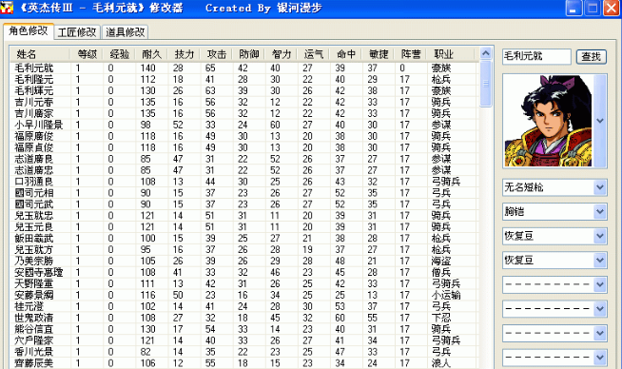Select the 熊谷信直 row
Screen dimensions: 622x369
(x=243, y=329)
